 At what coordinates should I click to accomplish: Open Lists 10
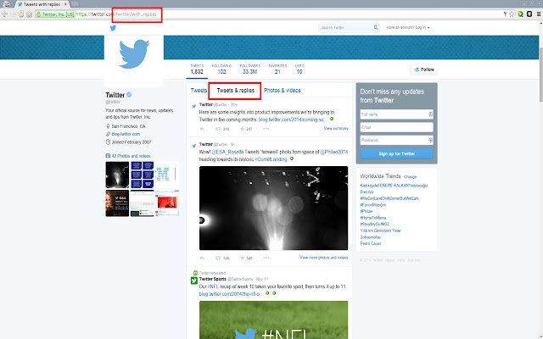(x=299, y=69)
